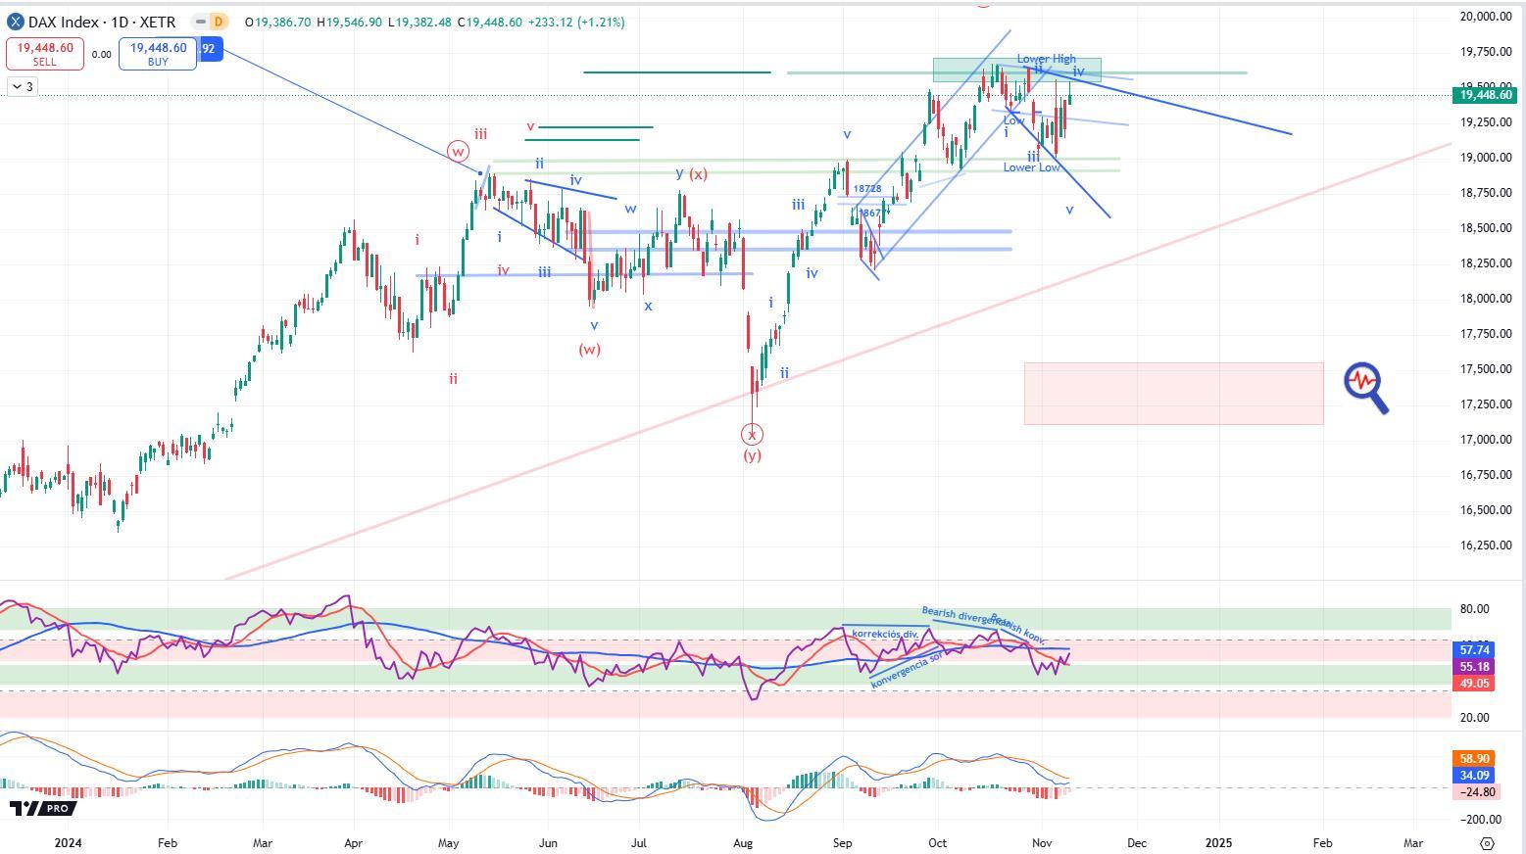This screenshot has height=854, width=1526.
Task: Click the MACD value label 58.90
Action: (x=1474, y=758)
